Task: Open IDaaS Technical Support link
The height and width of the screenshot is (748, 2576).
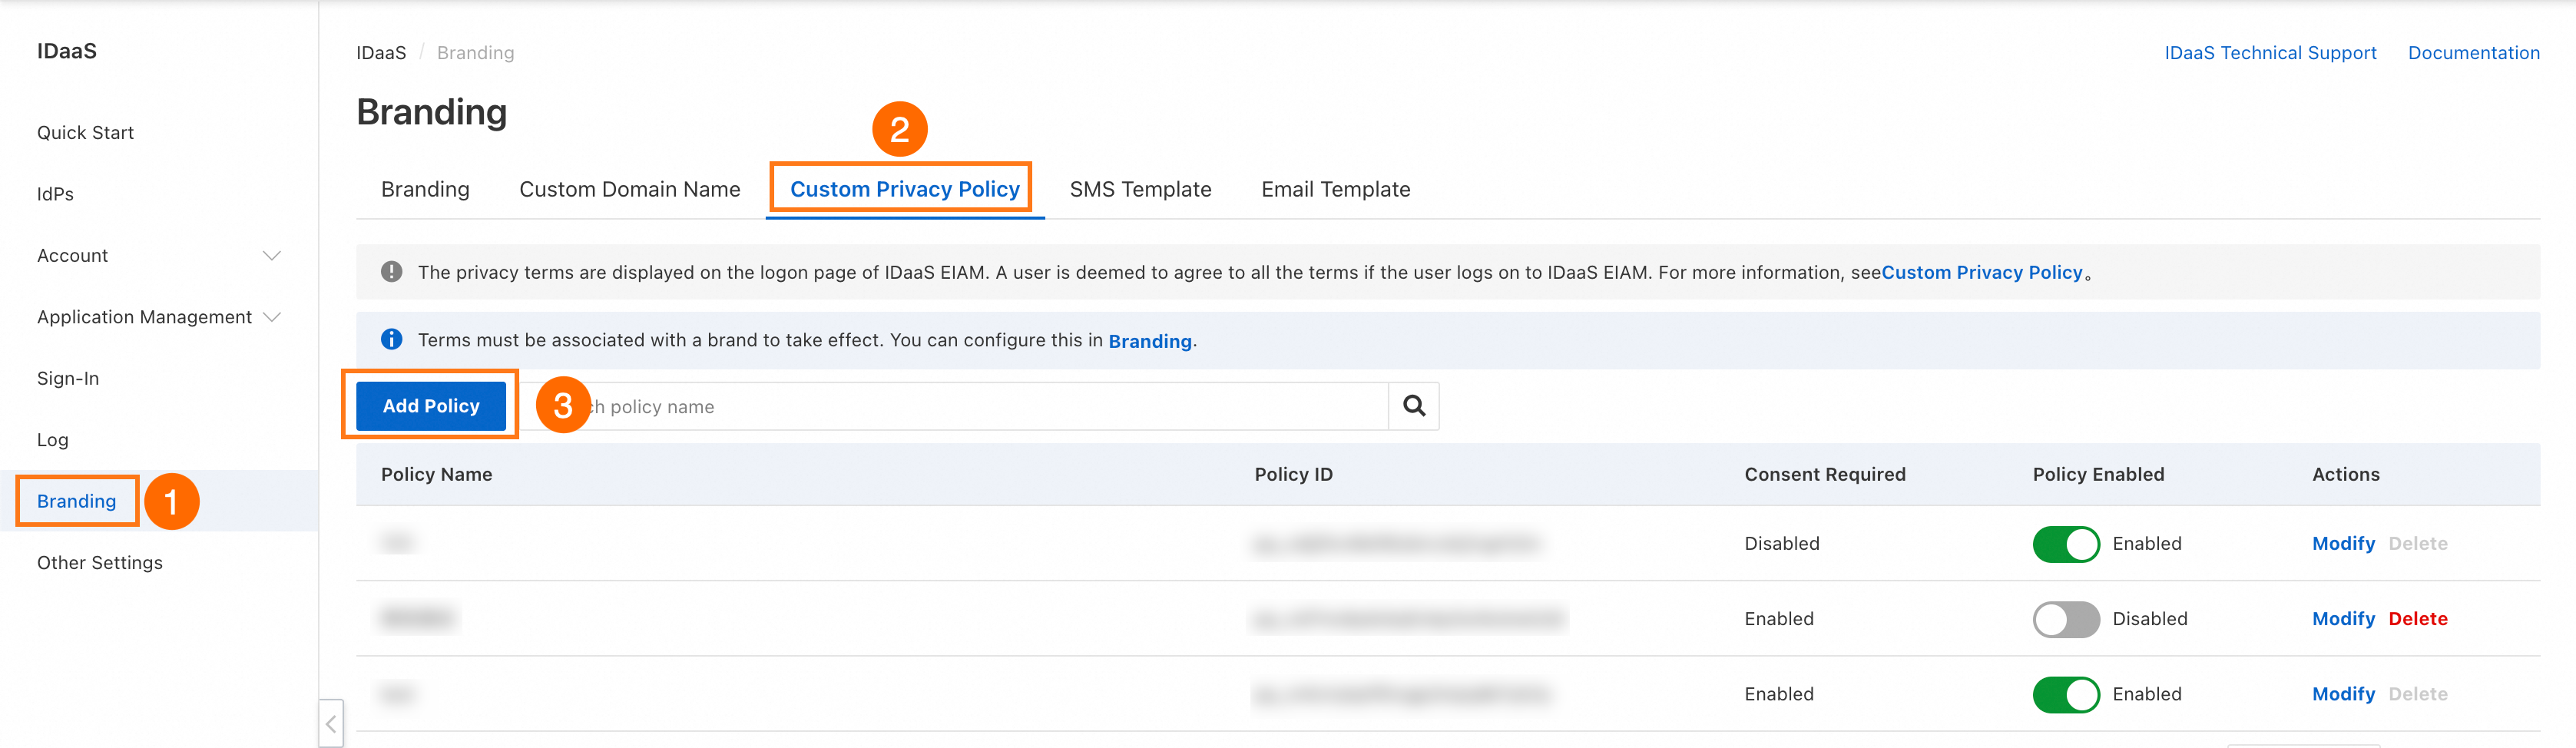Action: pyautogui.click(x=2270, y=53)
